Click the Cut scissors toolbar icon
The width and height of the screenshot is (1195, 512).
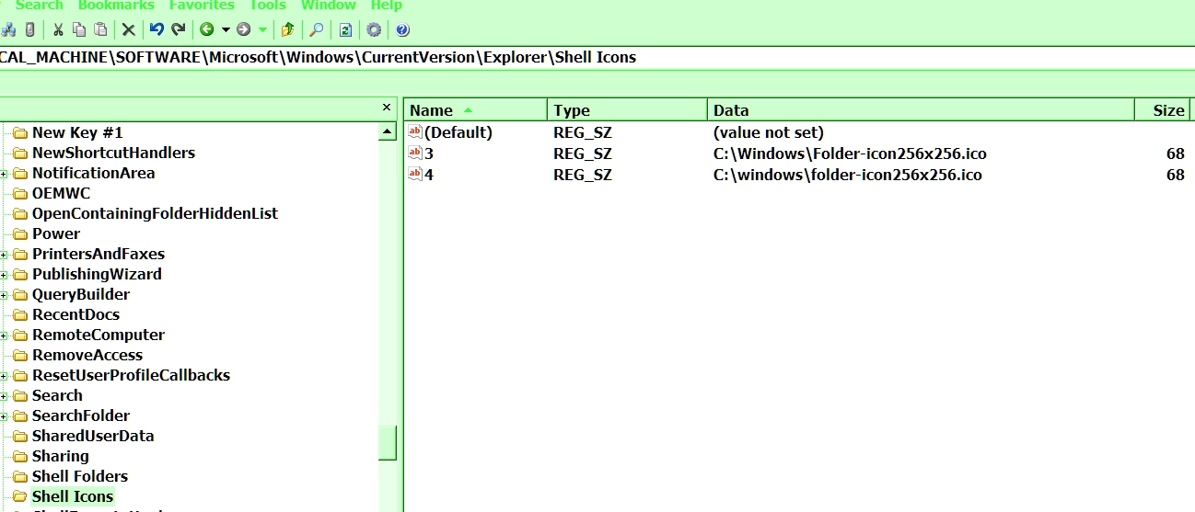pos(58,29)
